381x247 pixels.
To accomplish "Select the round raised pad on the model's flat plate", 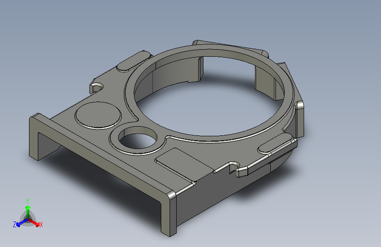I will pos(98,115).
